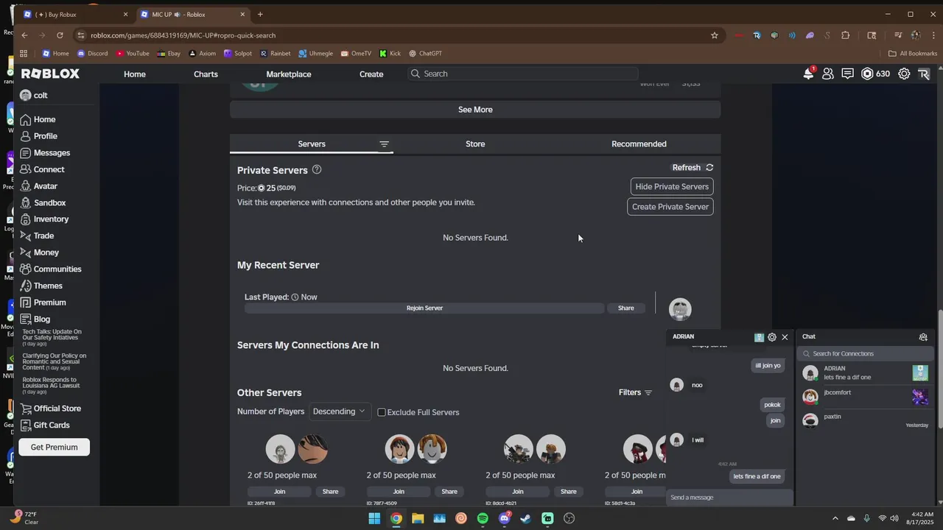This screenshot has width=943, height=530.
Task: Open the messages icon in Roblox header
Action: coord(847,74)
